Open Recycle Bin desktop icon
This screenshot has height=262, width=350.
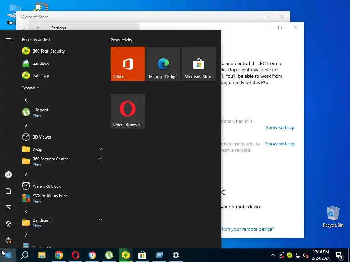[x=333, y=217]
